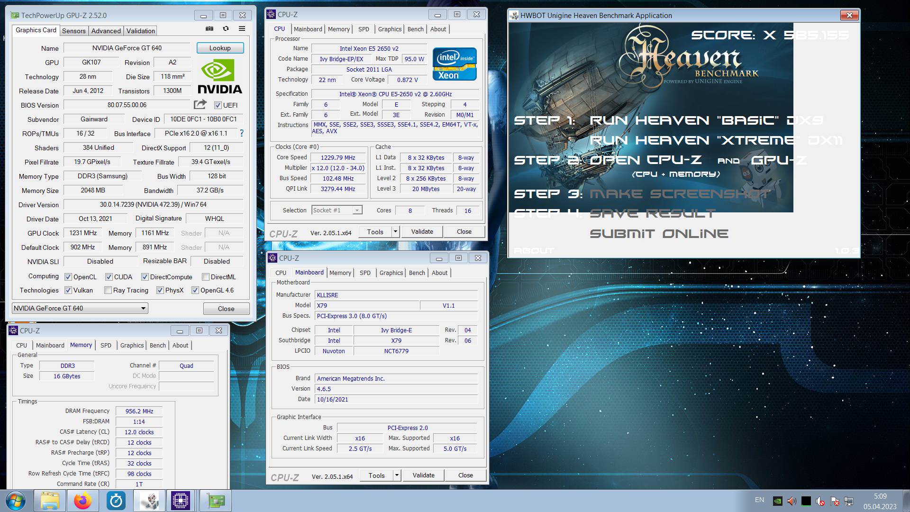
Task: Click the HWBOT Heaven window title icon
Action: (514, 15)
